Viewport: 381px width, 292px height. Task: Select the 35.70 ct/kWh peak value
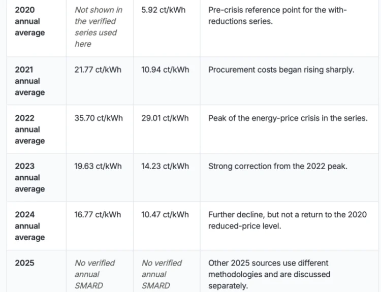(x=99, y=118)
